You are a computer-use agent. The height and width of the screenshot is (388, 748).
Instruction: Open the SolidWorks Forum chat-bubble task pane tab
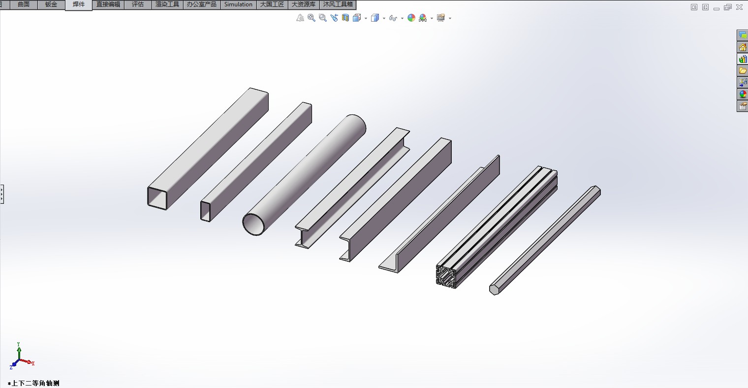(x=743, y=35)
